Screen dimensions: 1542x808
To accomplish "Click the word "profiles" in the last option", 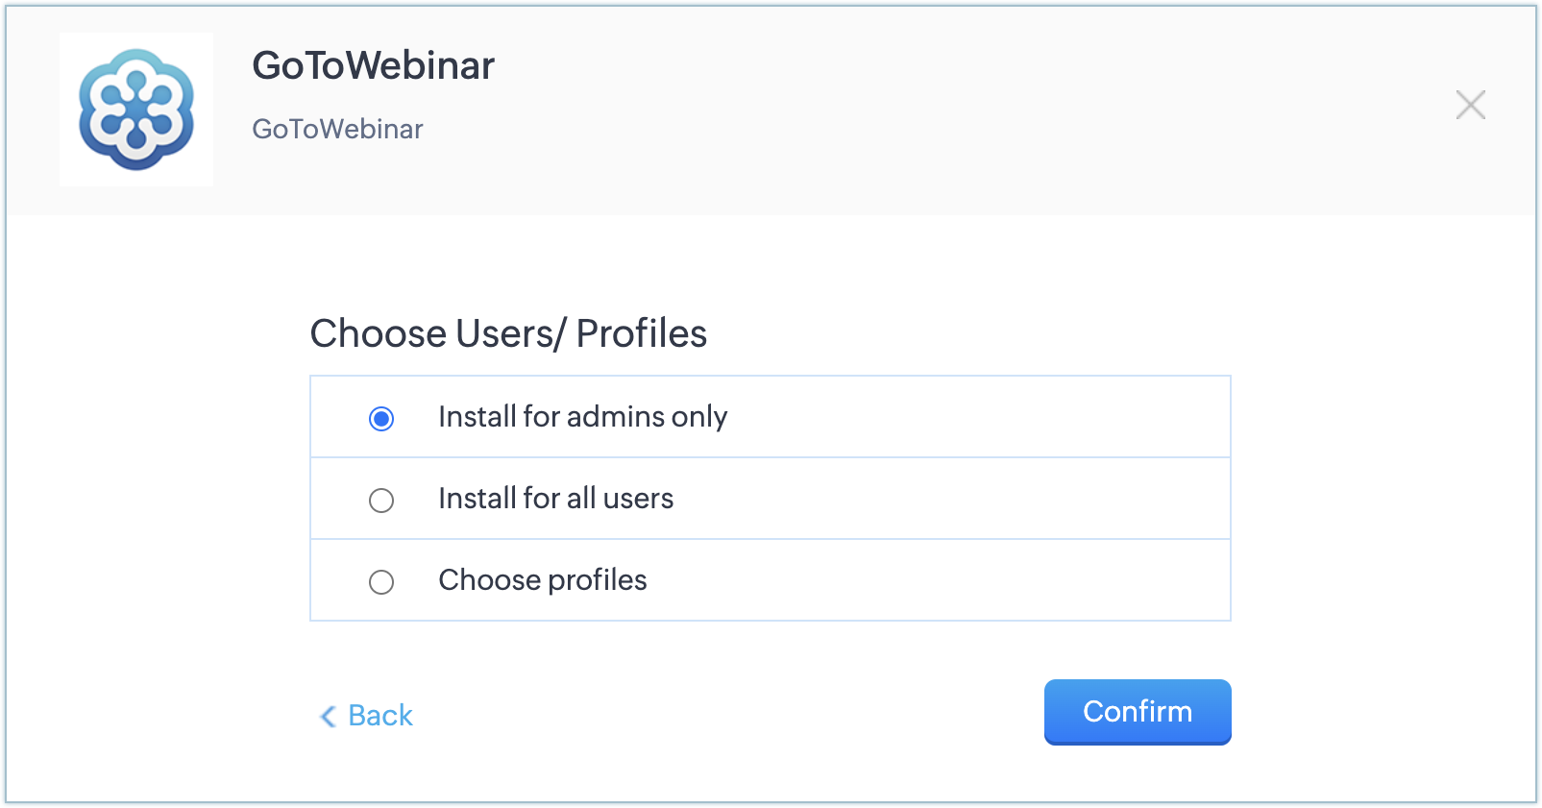I will 597,580.
